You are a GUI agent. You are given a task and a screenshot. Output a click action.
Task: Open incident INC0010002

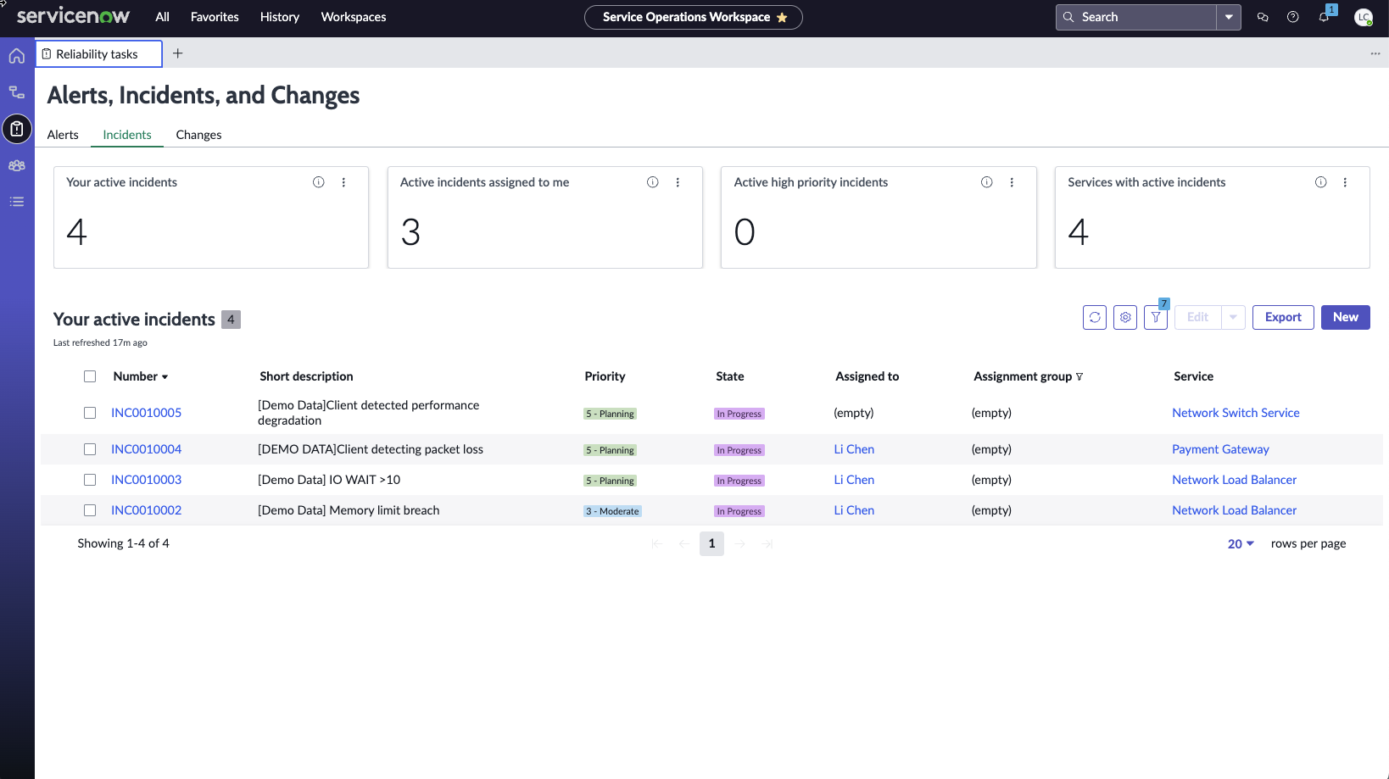(x=146, y=510)
